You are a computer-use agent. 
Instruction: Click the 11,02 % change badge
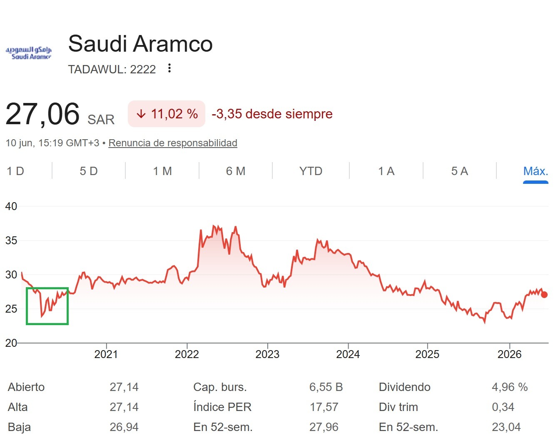(167, 114)
